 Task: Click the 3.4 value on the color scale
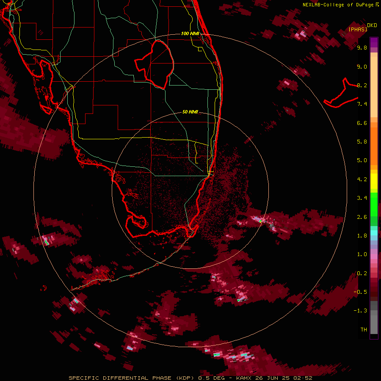[362, 198]
